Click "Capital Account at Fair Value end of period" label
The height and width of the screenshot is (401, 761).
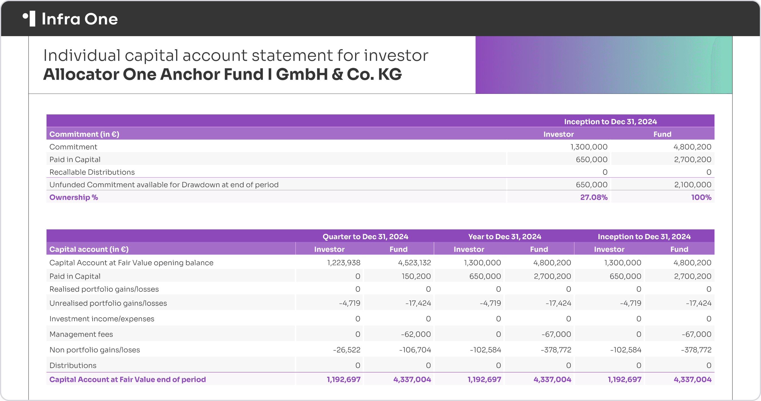tap(127, 380)
